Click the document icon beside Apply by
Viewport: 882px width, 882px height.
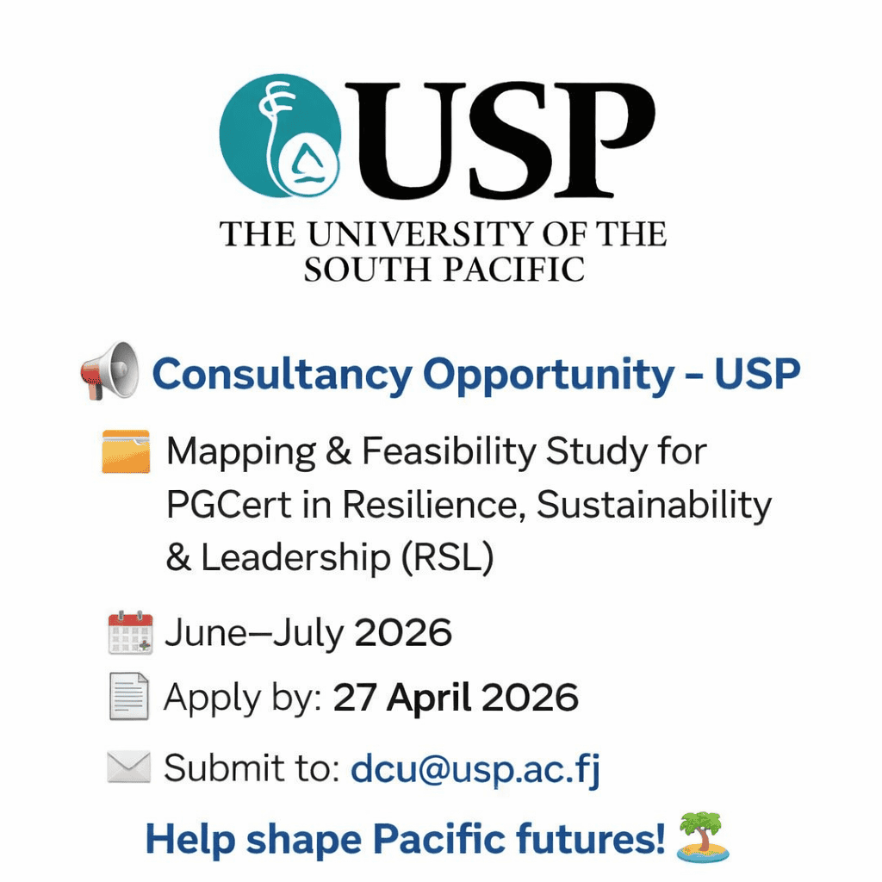click(x=129, y=697)
